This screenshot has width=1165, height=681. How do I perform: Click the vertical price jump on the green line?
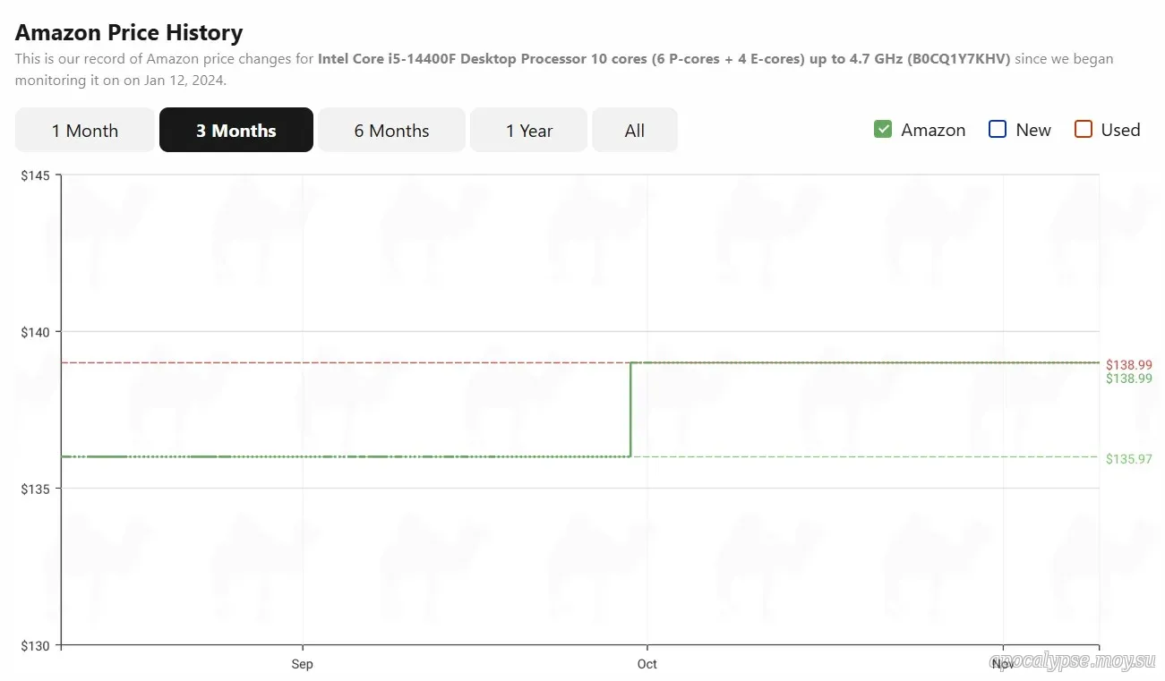(x=631, y=410)
